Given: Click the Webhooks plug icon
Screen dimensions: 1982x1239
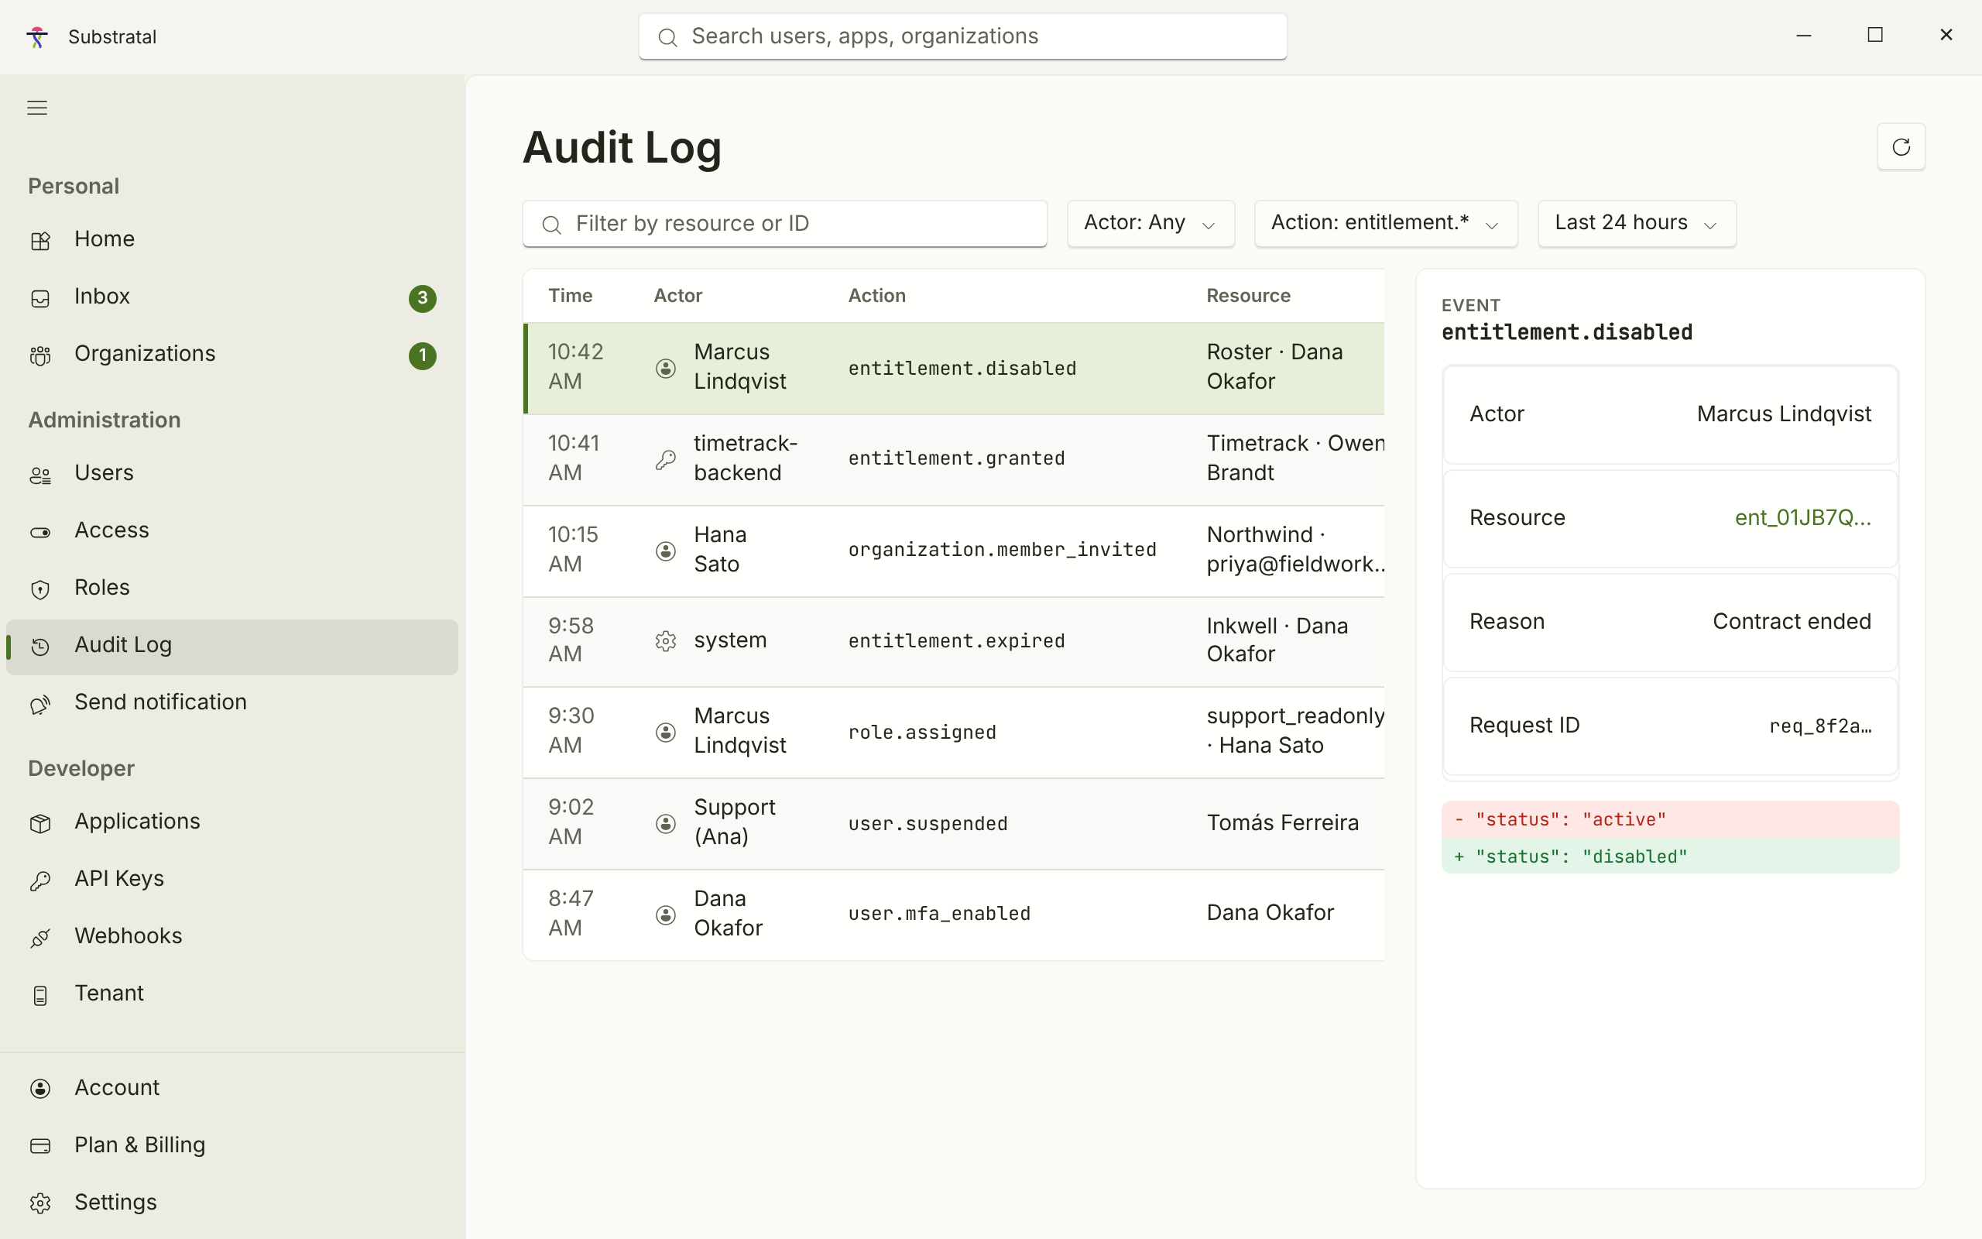Looking at the screenshot, I should click(x=40, y=938).
